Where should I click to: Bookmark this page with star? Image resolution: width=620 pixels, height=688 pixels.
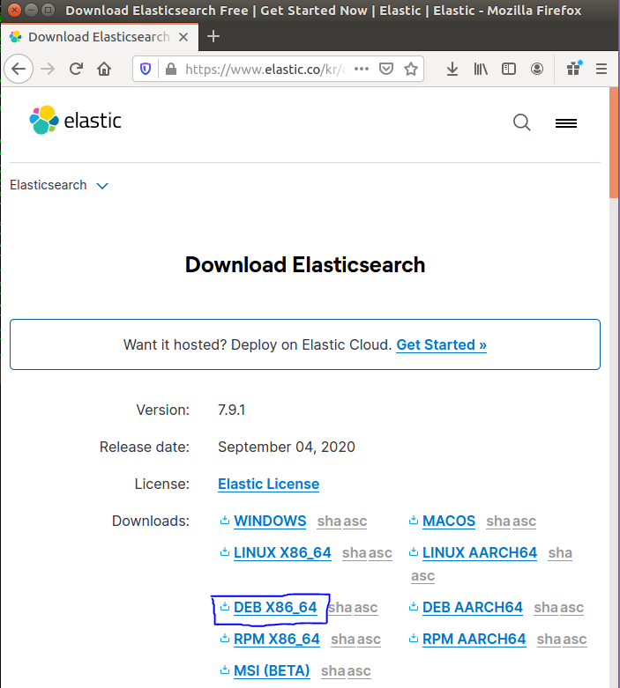pyautogui.click(x=411, y=69)
